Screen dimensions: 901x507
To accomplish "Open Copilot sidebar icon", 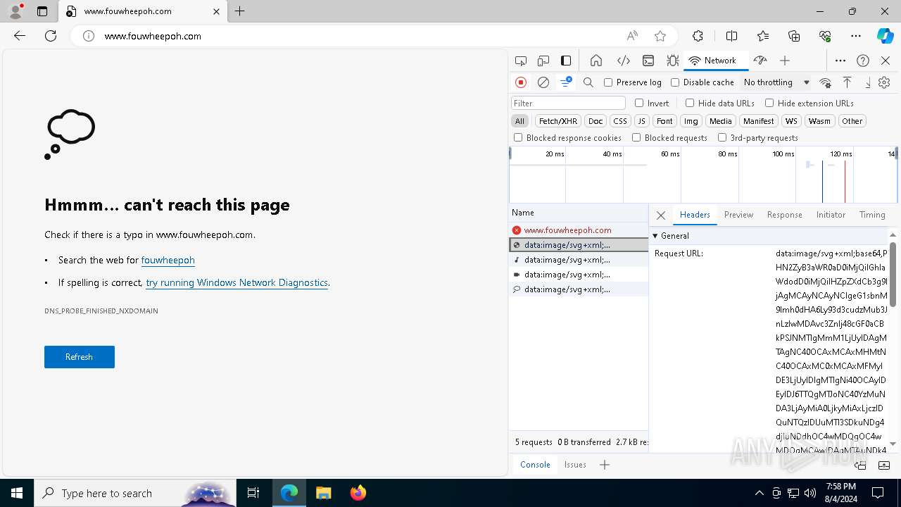I will pyautogui.click(x=885, y=36).
